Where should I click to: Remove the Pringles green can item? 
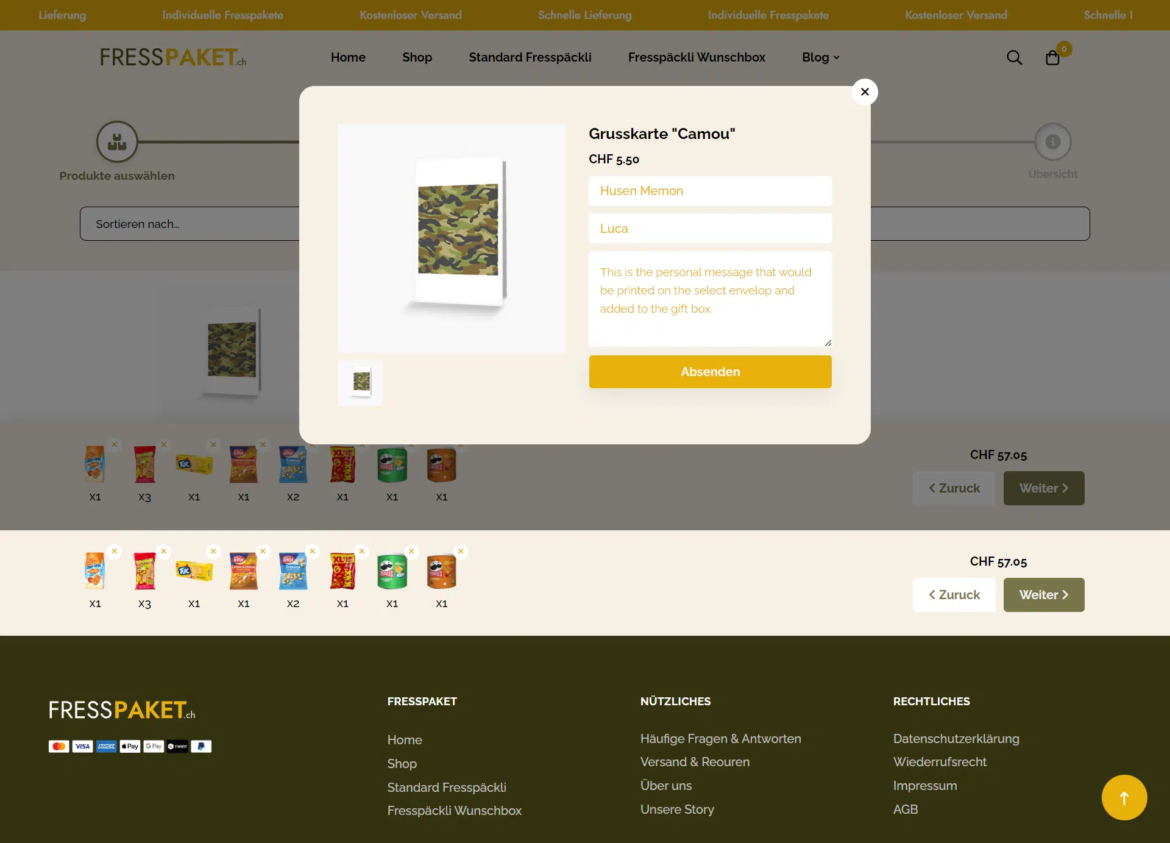411,551
